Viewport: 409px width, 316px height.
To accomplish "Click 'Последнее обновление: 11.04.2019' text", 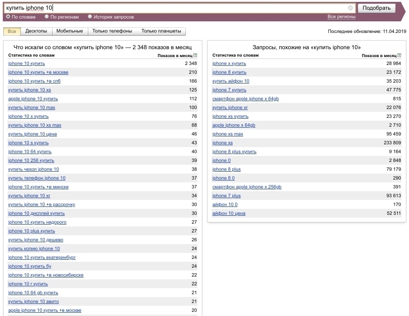I will click(367, 32).
